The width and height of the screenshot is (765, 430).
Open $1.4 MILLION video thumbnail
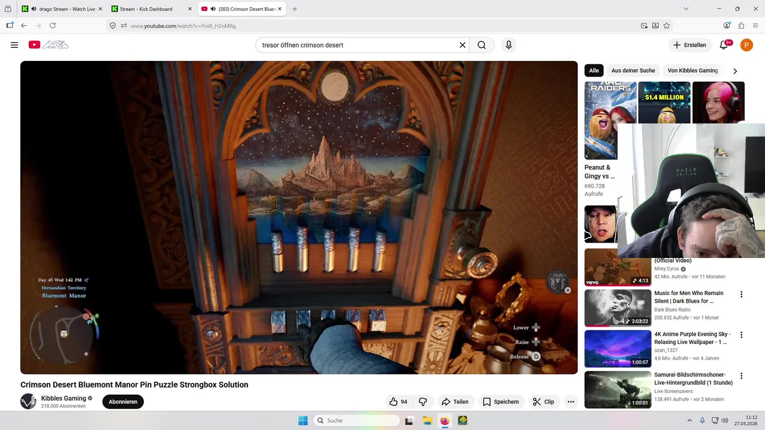[664, 103]
